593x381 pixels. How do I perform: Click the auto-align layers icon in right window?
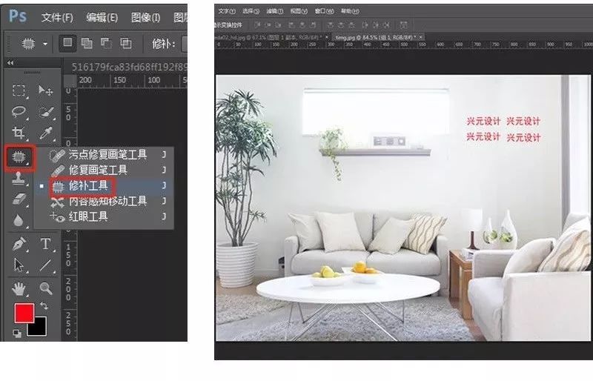(x=403, y=25)
